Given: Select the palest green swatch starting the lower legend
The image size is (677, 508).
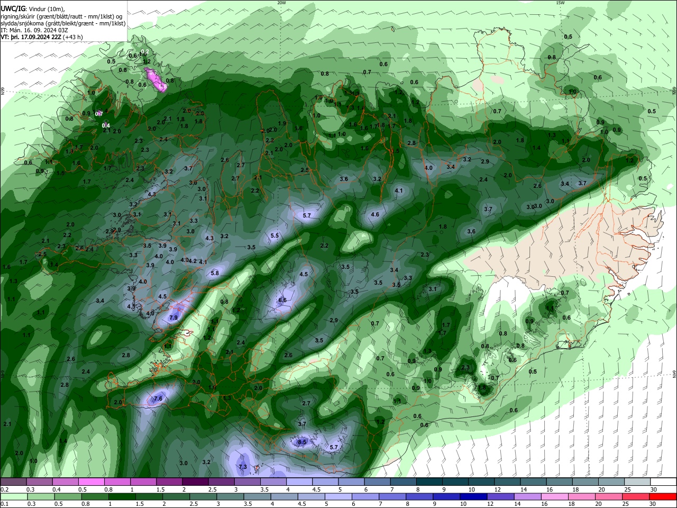Looking at the screenshot, I should pyautogui.click(x=13, y=496).
